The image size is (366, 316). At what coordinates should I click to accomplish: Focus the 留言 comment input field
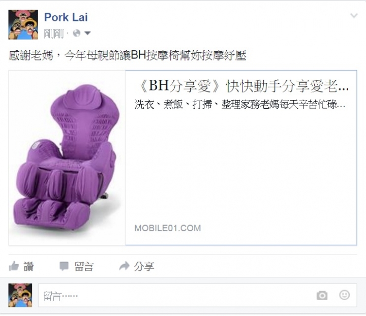pos(197,295)
